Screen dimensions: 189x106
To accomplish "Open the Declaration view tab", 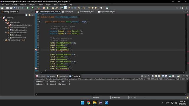I will pyautogui.click(x=62, y=76).
